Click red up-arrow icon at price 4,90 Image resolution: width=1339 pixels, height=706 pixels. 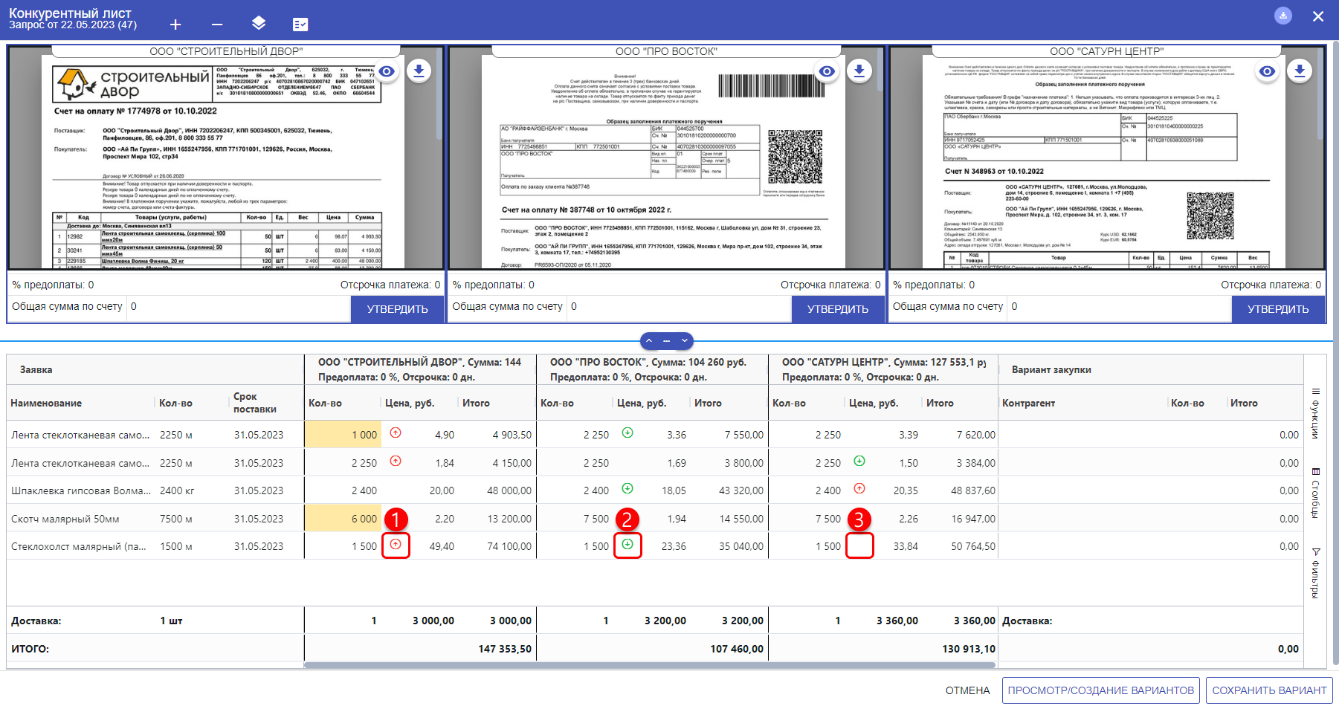396,433
